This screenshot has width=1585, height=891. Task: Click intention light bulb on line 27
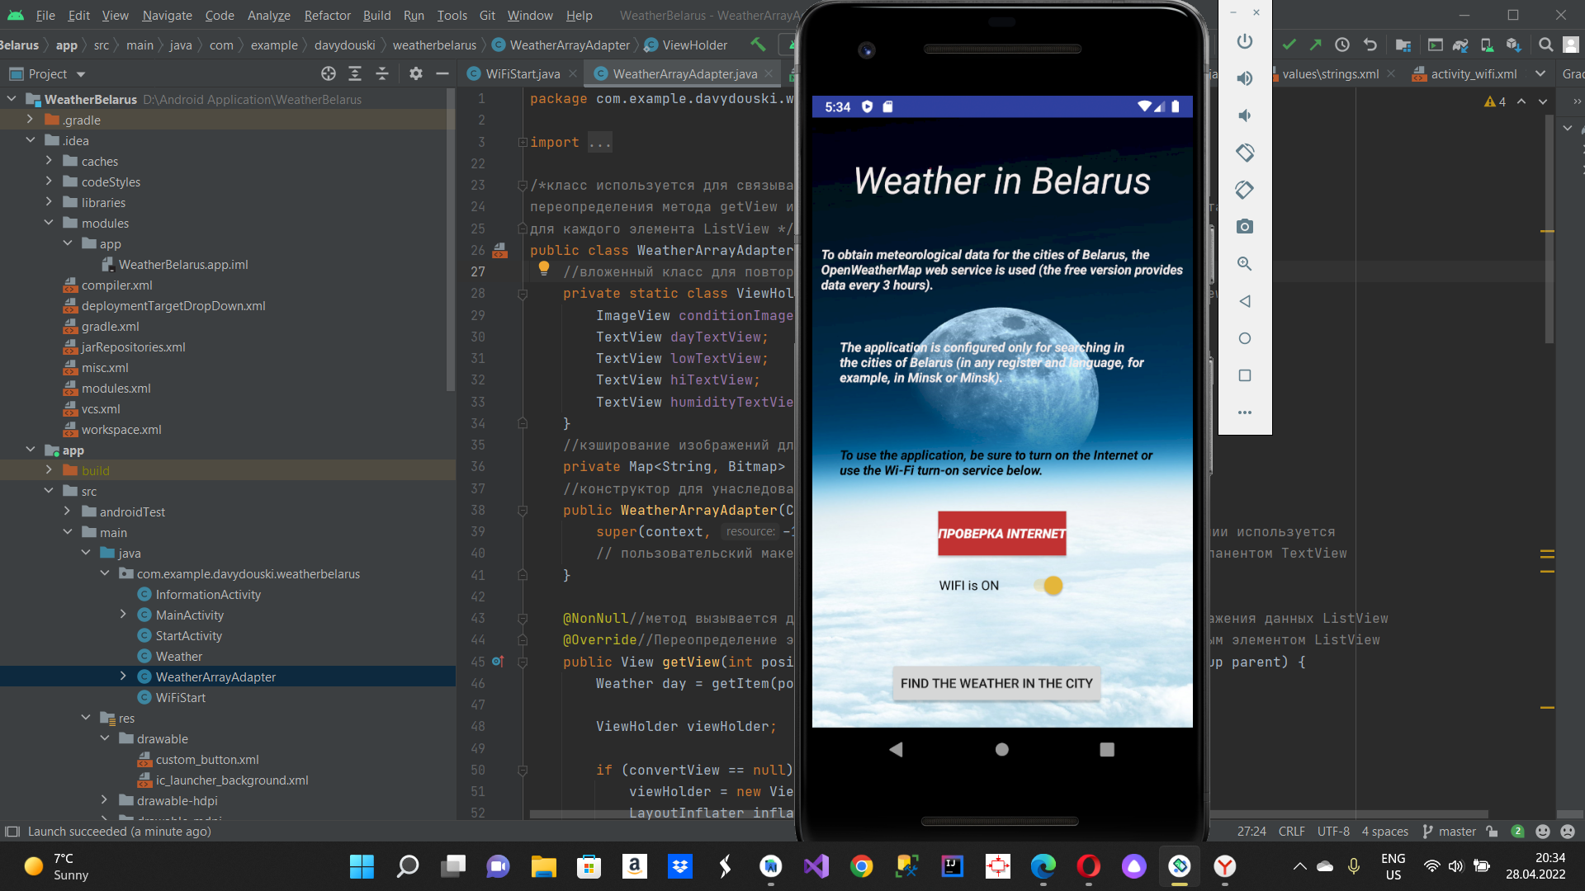[544, 268]
